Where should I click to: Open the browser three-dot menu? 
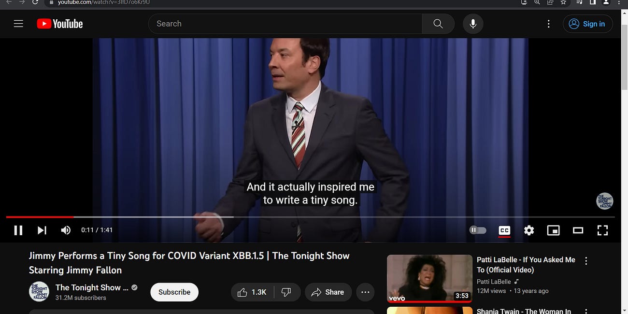(619, 2)
